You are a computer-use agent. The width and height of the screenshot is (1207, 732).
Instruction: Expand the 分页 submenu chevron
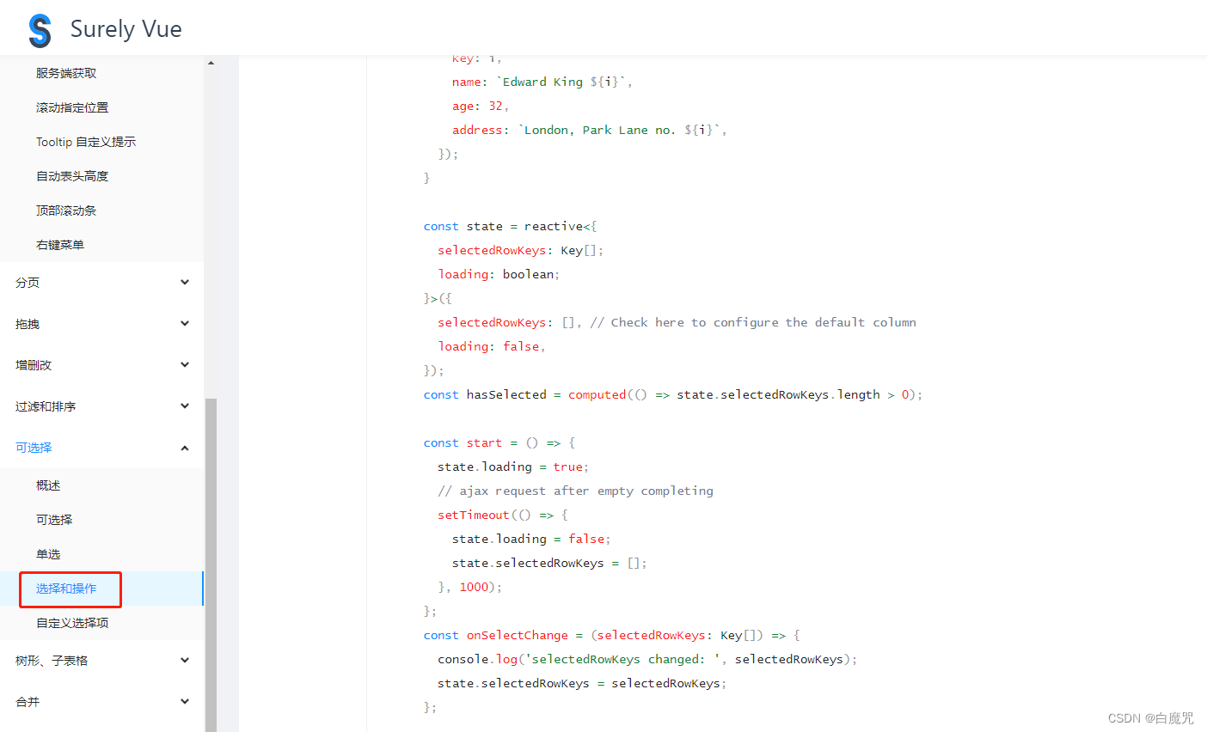[x=185, y=282]
